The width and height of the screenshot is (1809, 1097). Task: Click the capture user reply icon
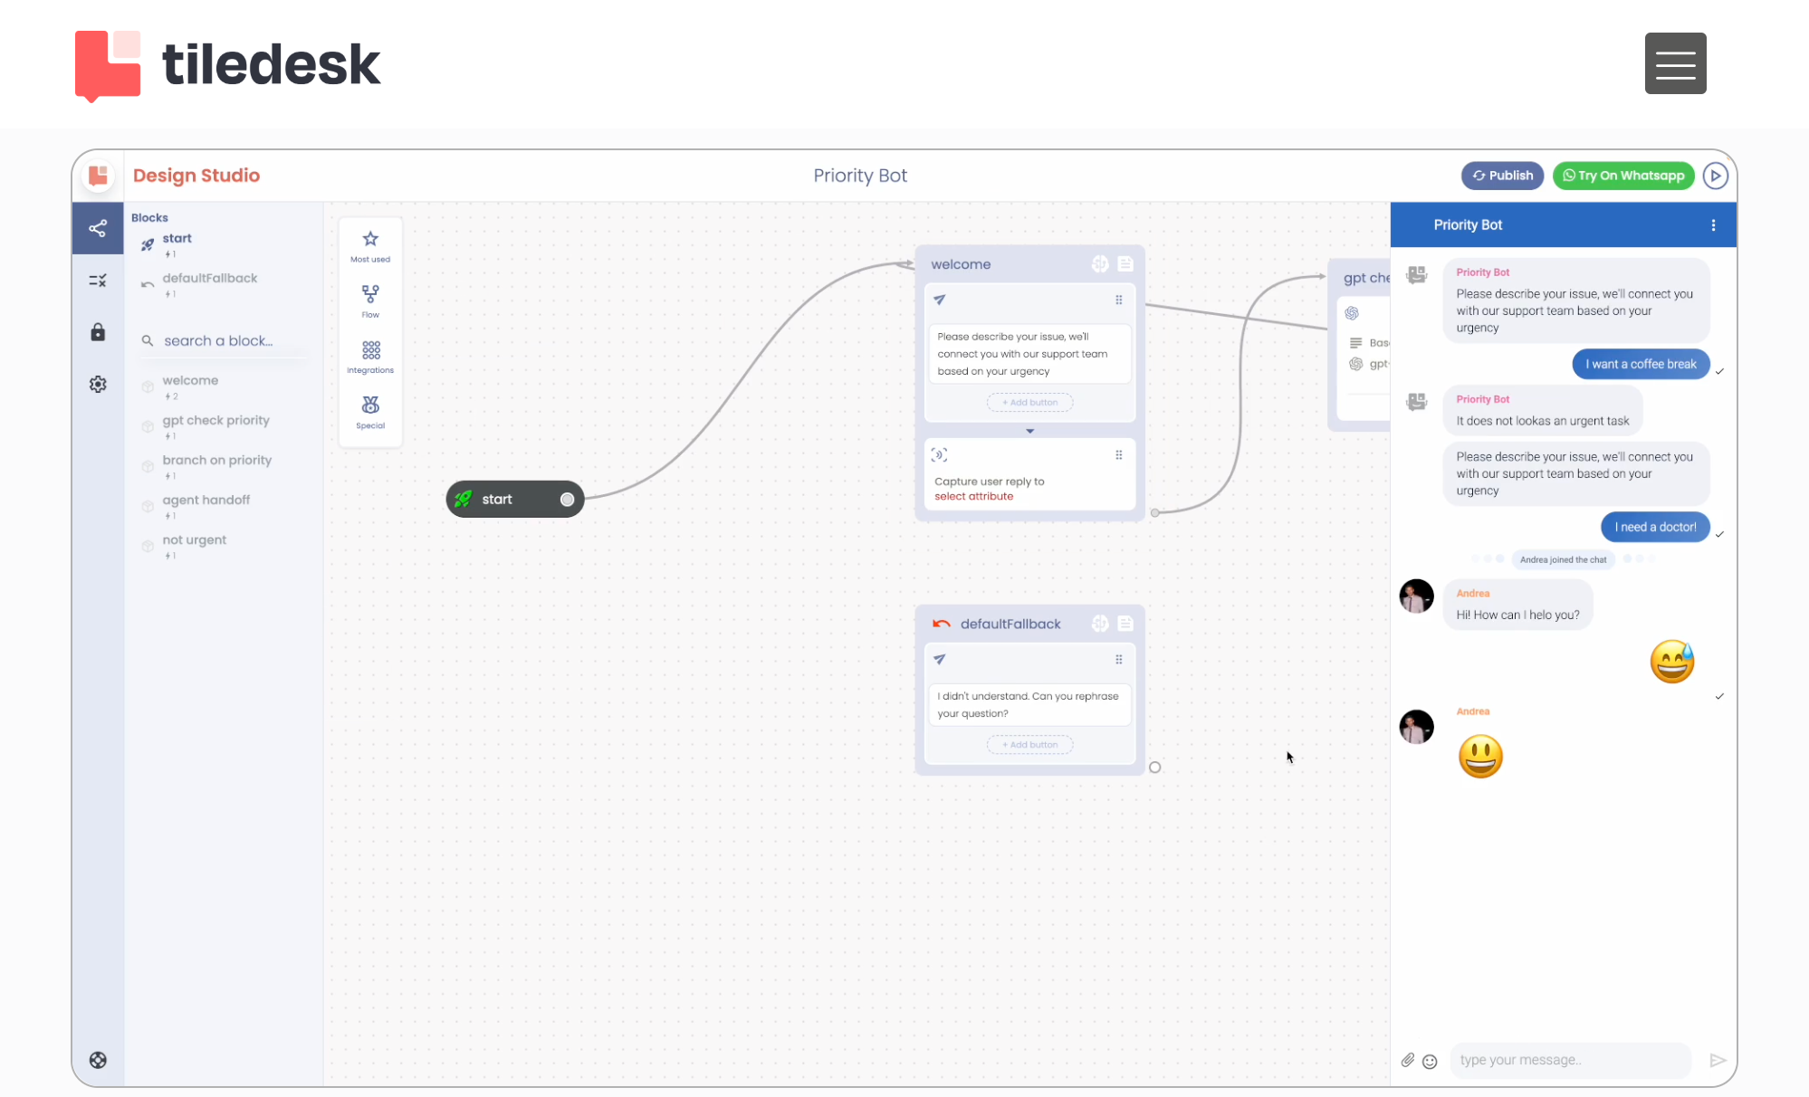939,454
